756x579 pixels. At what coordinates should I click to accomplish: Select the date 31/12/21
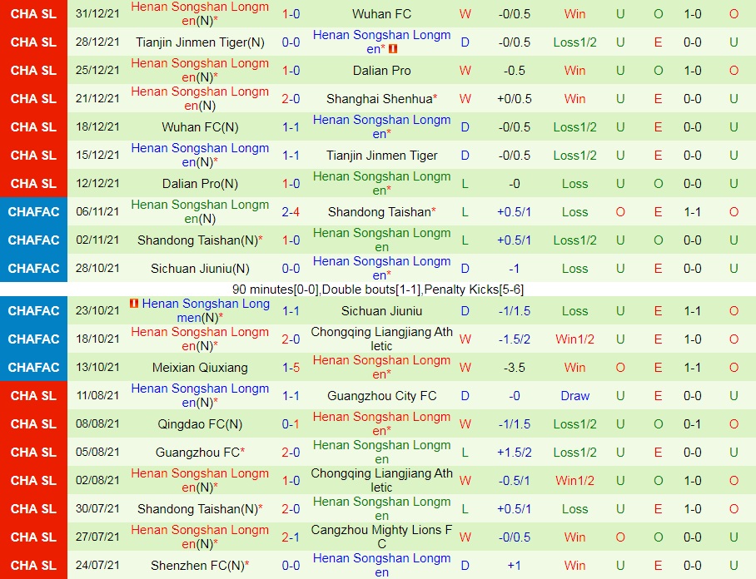pos(97,14)
